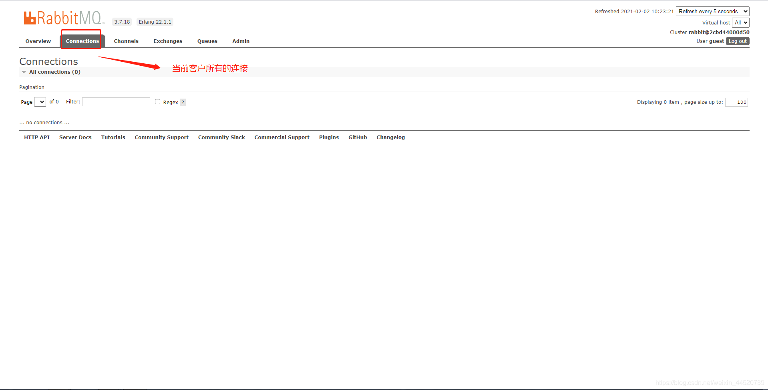Open the Plugins link

329,137
